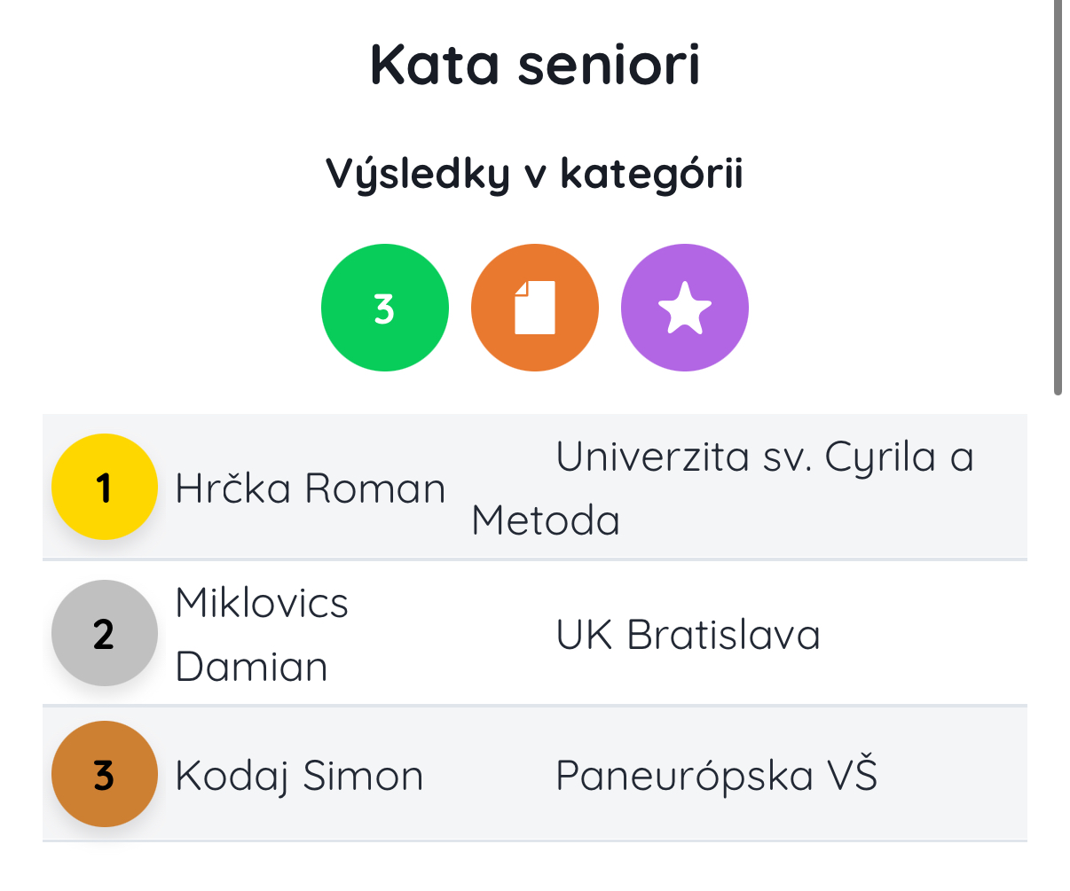Click the word Metoda in first row

tap(546, 520)
